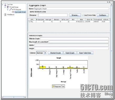Click the Display Graph button

tap(56, 53)
